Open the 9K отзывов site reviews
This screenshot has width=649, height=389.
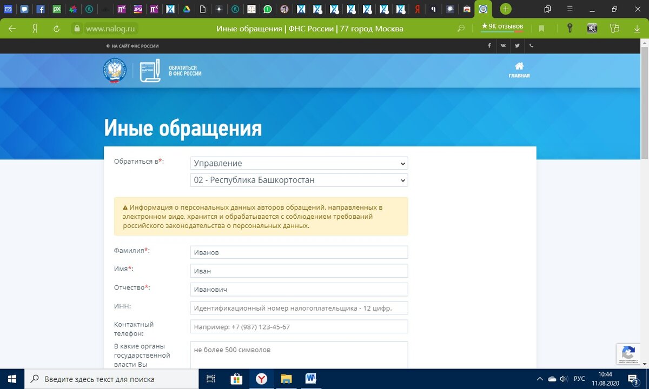502,26
